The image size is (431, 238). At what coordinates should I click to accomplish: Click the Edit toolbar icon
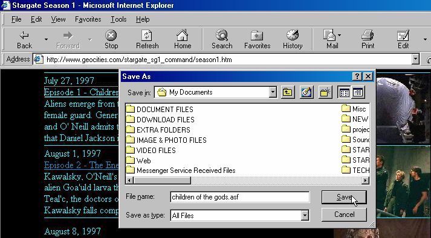(x=403, y=40)
